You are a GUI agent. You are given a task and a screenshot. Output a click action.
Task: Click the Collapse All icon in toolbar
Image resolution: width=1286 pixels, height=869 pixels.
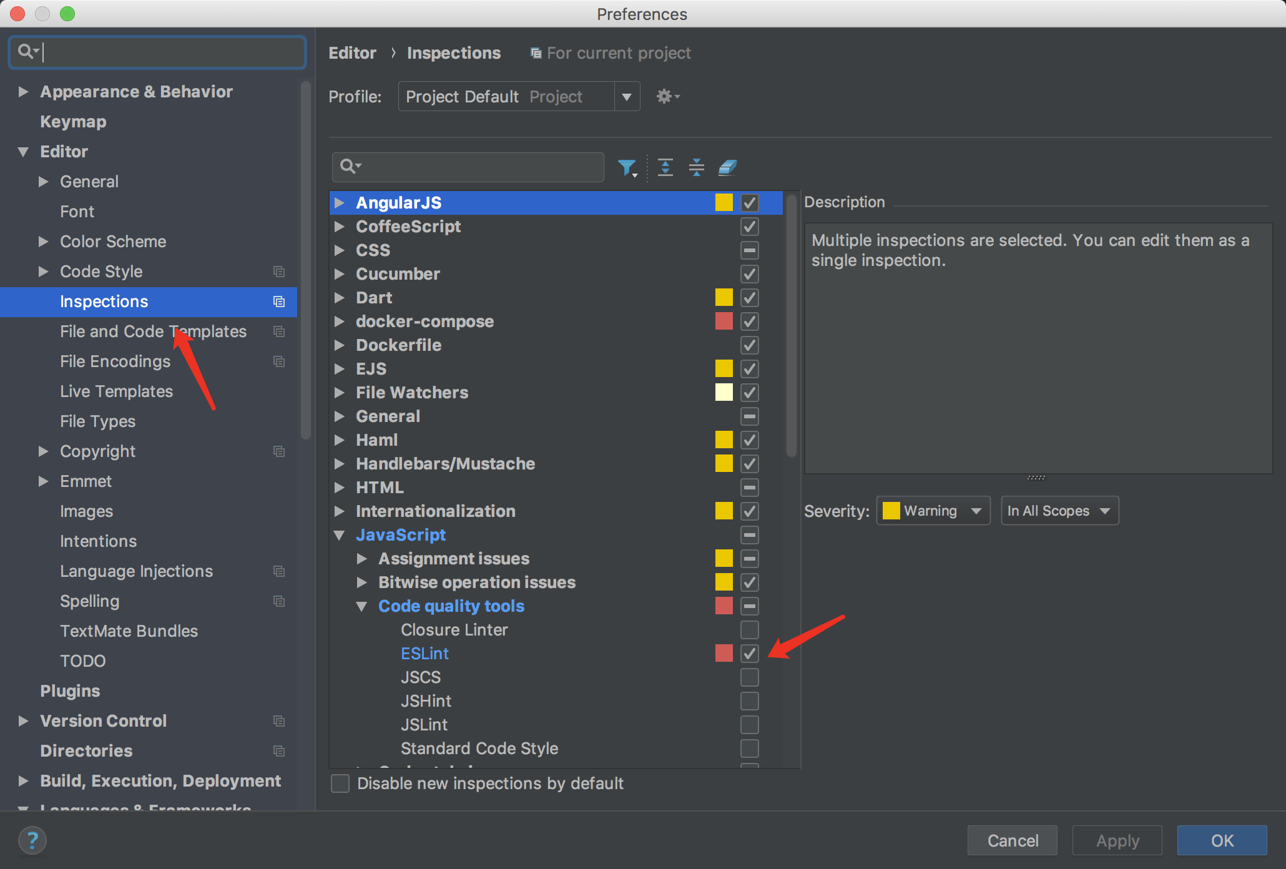696,167
